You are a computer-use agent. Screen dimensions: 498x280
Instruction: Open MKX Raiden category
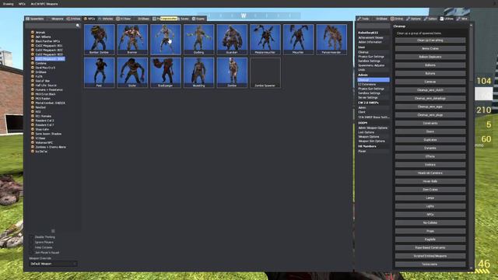43,99
